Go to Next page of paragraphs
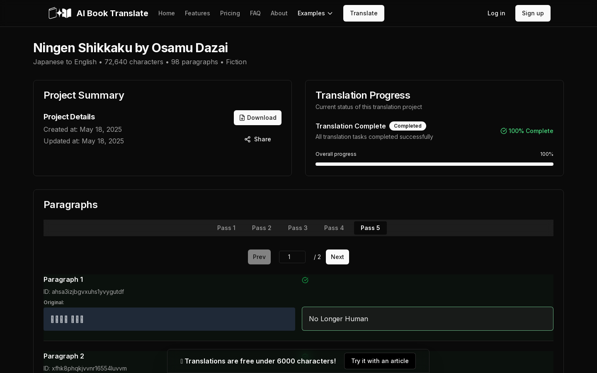 (337, 257)
